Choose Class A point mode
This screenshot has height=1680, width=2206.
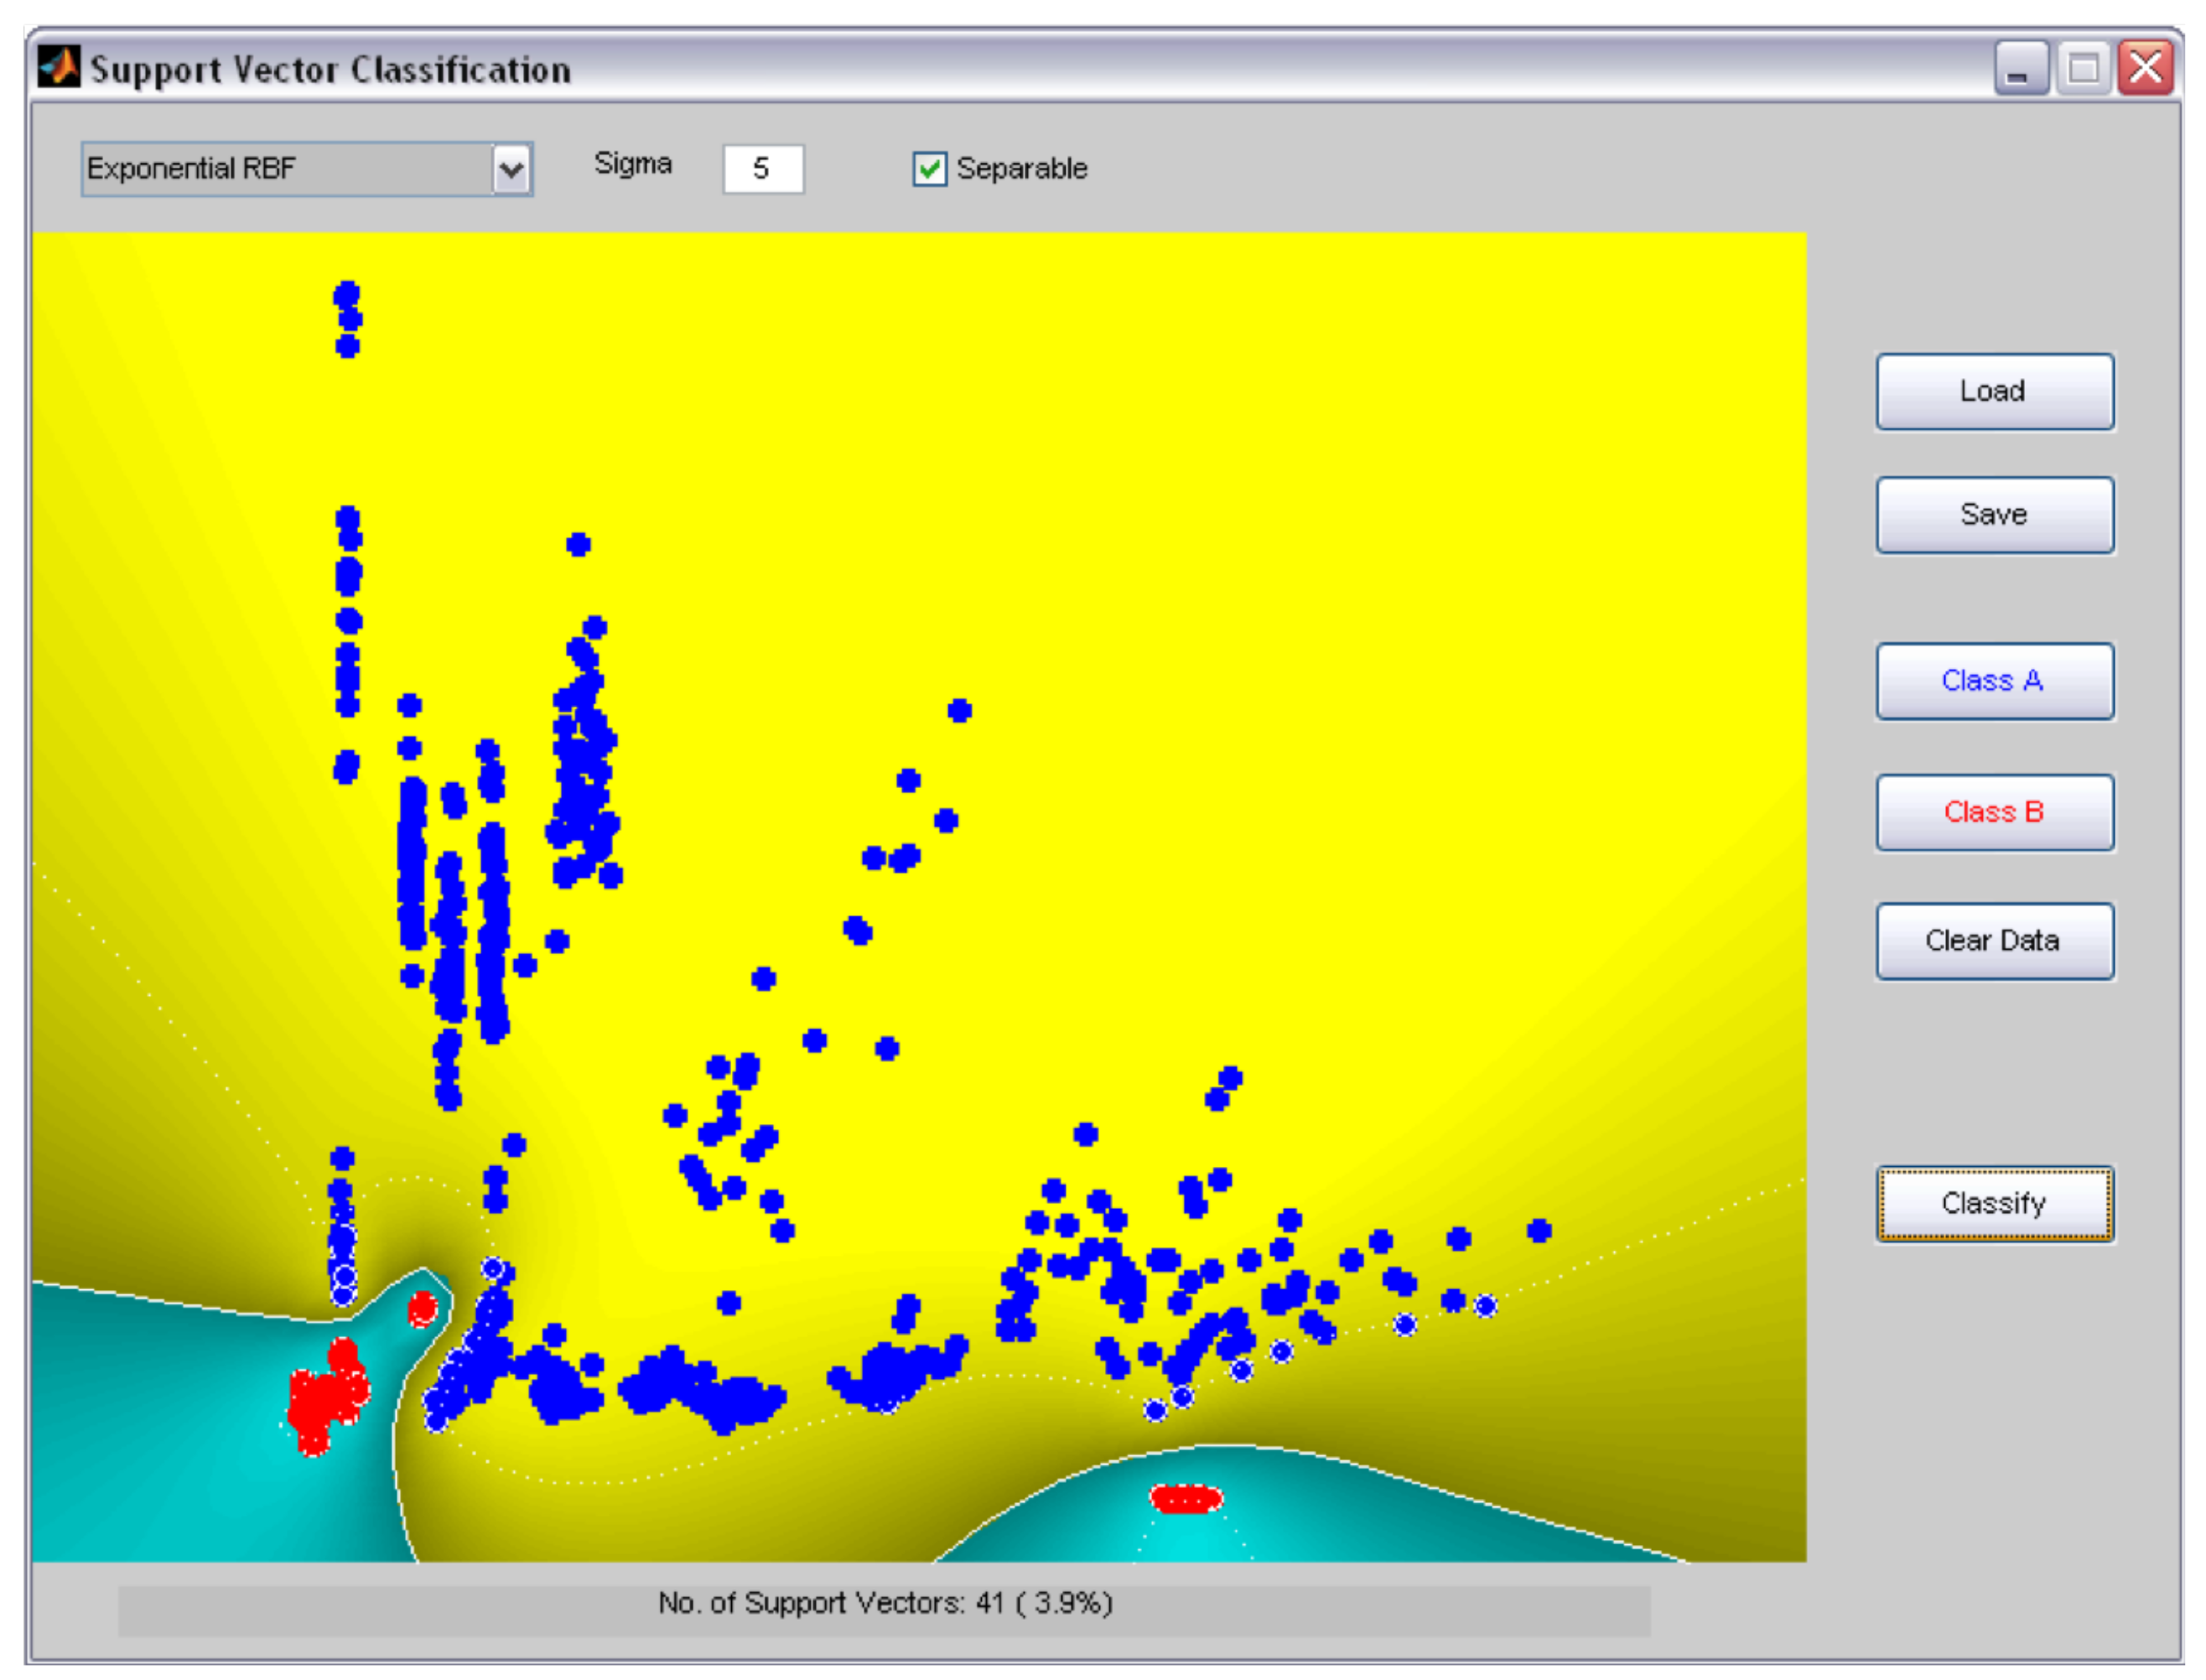[x=1994, y=681]
